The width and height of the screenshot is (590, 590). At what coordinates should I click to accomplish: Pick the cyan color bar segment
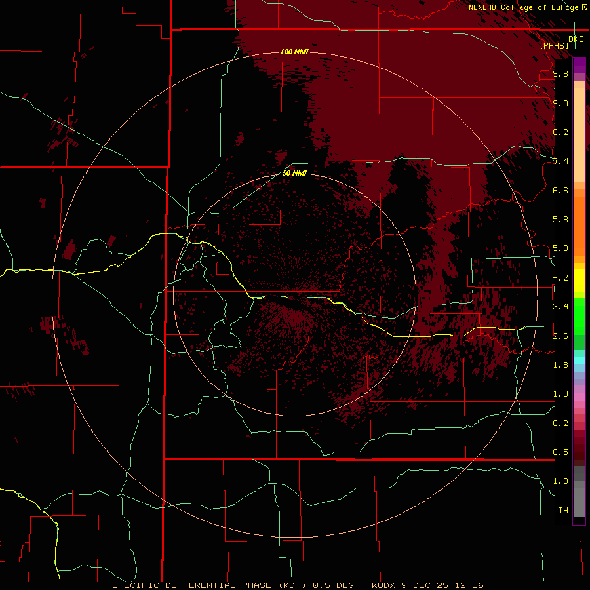(x=579, y=361)
